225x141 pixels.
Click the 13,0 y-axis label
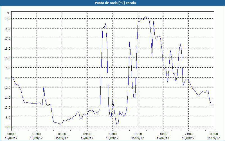7,78
